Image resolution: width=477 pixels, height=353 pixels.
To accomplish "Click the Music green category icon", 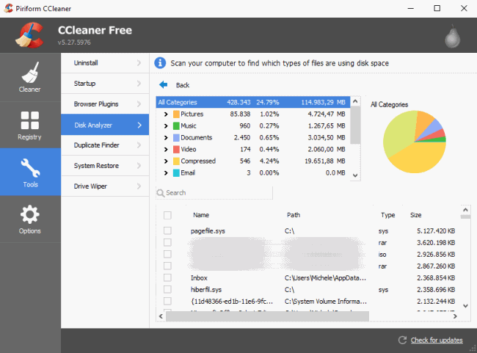I will click(176, 125).
